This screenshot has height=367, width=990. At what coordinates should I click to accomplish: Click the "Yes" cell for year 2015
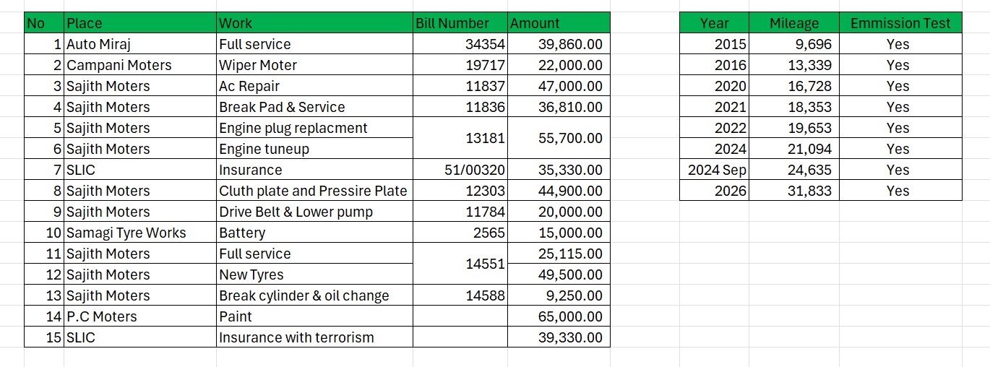click(x=900, y=44)
